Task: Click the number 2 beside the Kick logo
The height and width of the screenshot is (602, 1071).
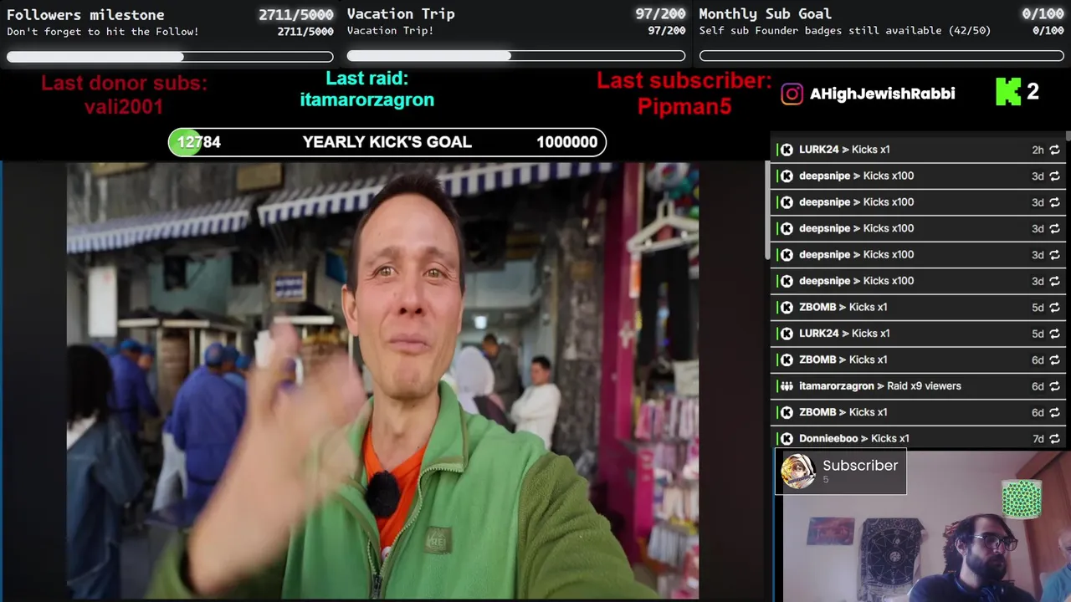Action: (1033, 92)
